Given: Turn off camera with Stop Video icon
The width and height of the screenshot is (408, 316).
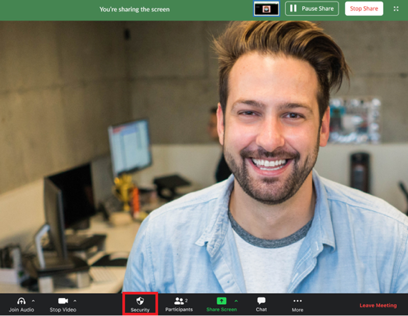Looking at the screenshot, I should pos(63,301).
